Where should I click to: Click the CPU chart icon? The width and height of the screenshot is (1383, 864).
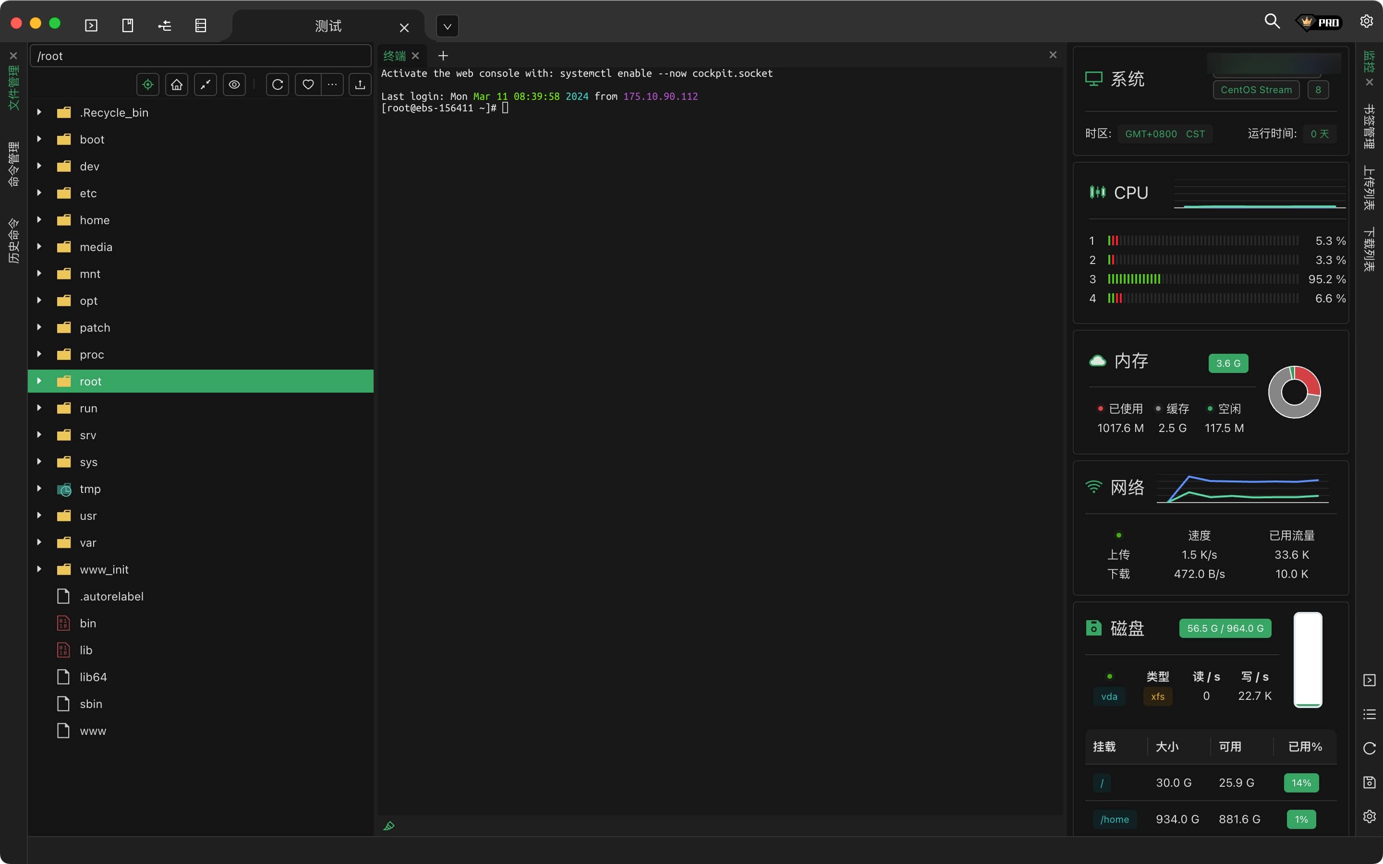click(x=1097, y=192)
